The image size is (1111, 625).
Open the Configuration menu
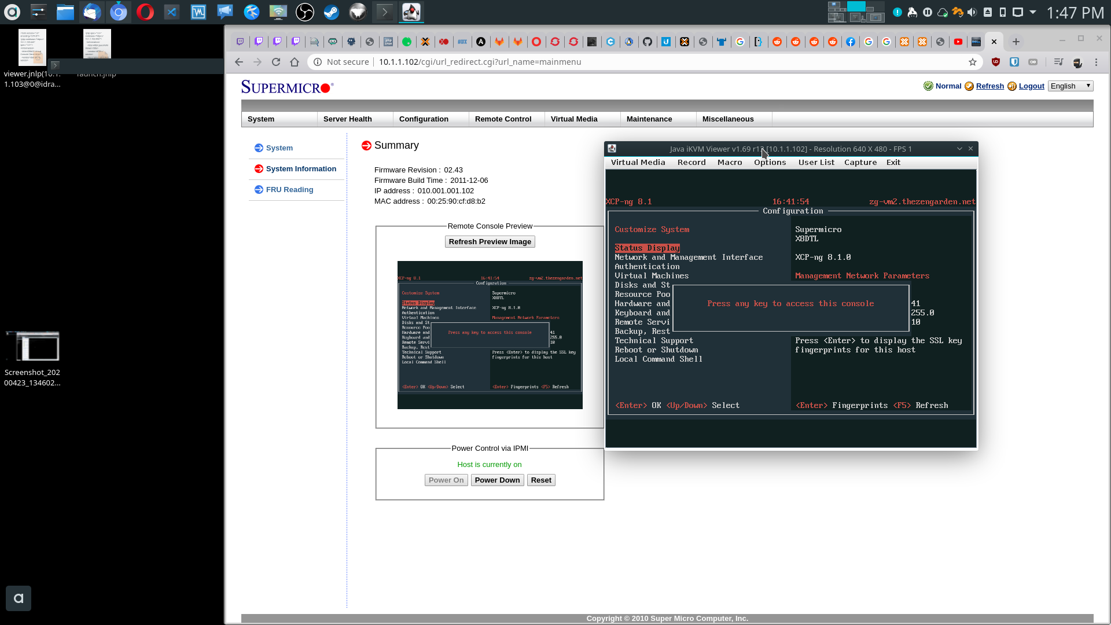[431, 119]
